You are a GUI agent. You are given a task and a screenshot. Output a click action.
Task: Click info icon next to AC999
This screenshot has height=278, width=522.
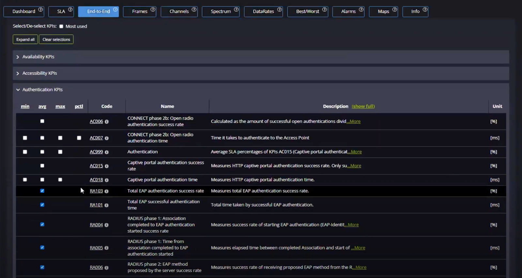(107, 152)
